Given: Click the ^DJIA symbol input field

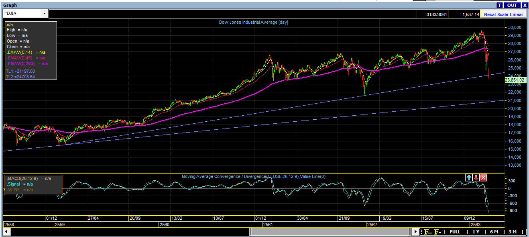Looking at the screenshot, I should (x=22, y=14).
